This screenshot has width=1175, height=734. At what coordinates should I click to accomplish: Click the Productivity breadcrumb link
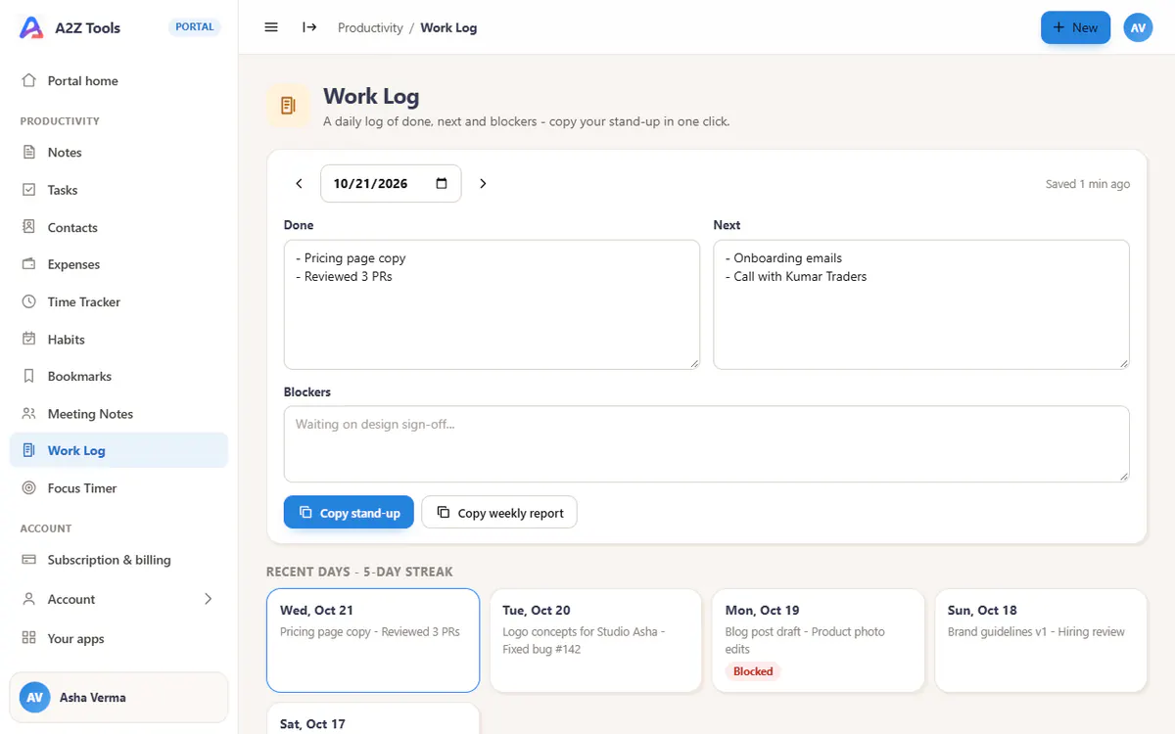pos(370,27)
